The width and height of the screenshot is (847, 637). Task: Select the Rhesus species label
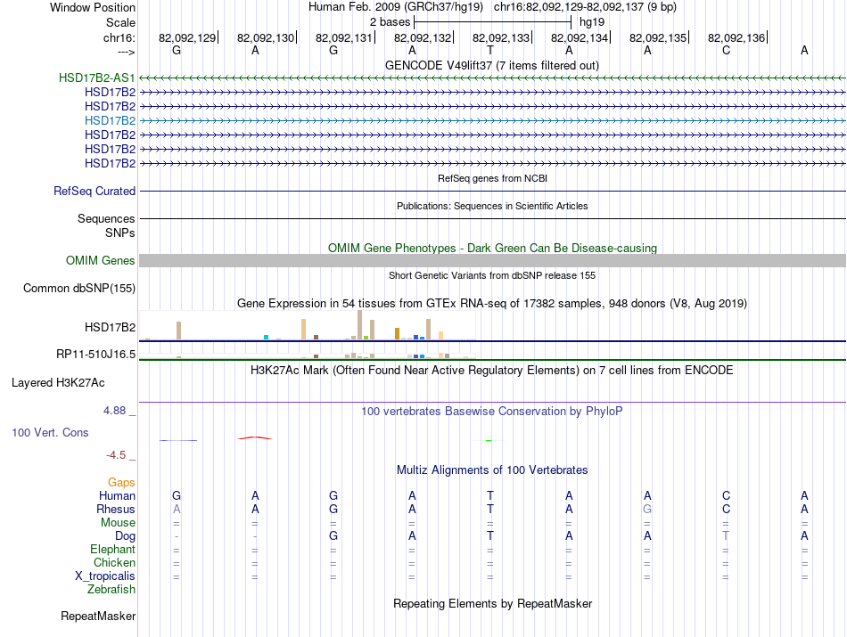(x=116, y=509)
